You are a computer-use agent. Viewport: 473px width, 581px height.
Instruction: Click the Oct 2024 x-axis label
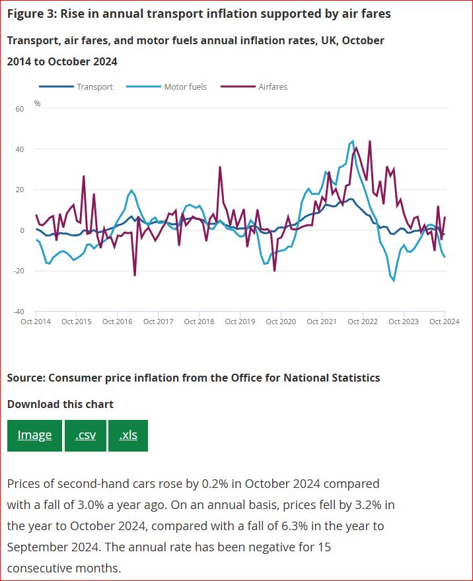(x=444, y=322)
